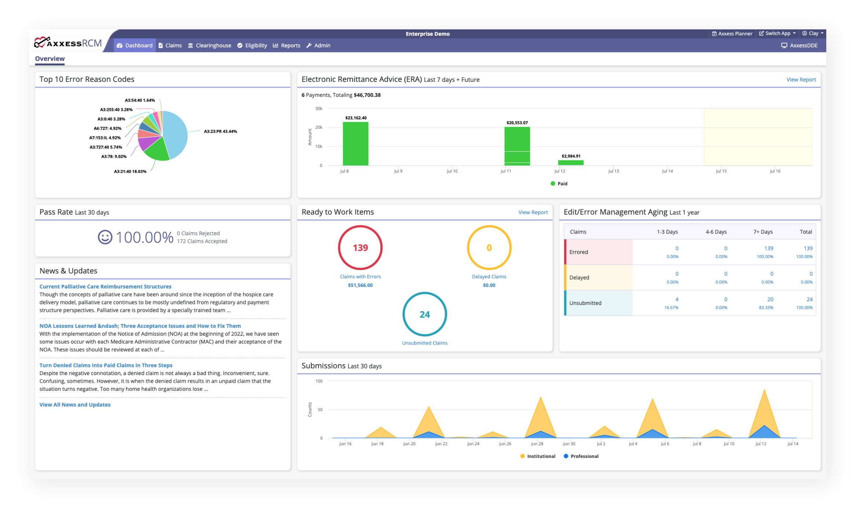
Task: Open AxxessDDE link
Action: click(x=799, y=46)
